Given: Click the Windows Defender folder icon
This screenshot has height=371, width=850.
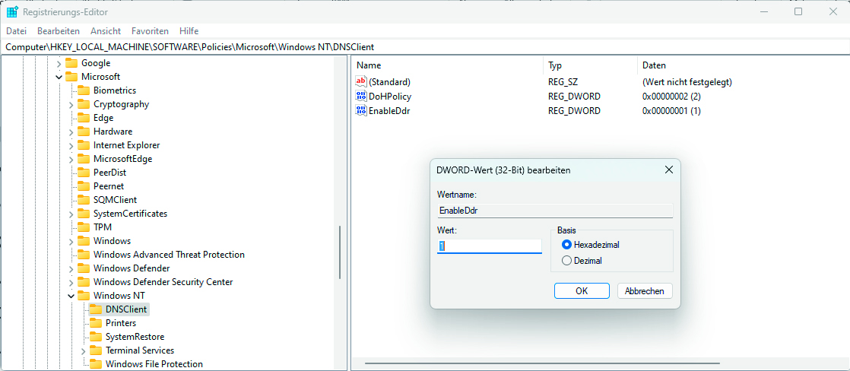Looking at the screenshot, I should (x=84, y=268).
